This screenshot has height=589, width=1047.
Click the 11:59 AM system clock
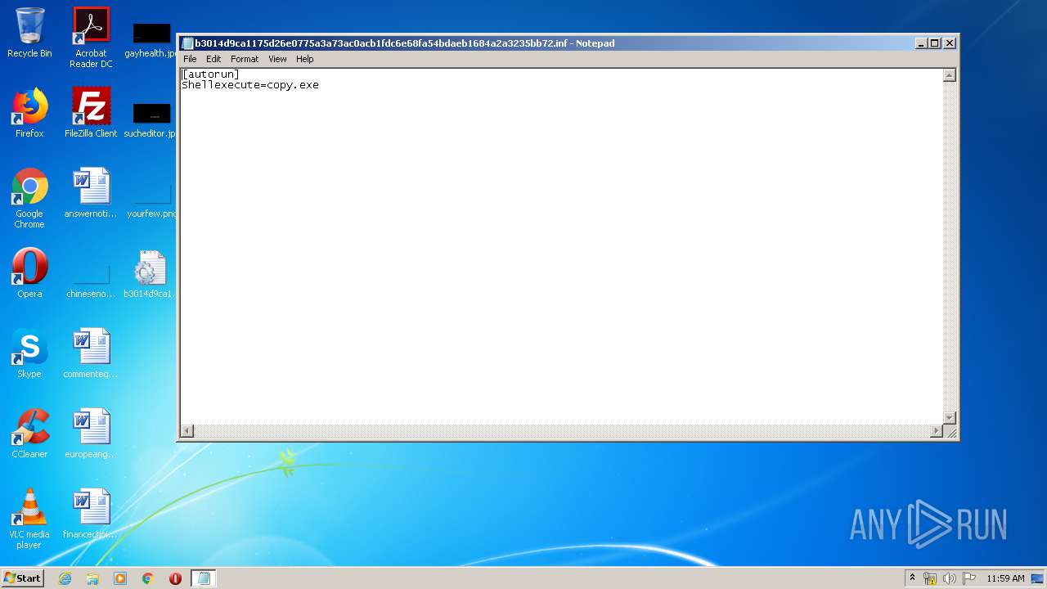coord(1005,578)
